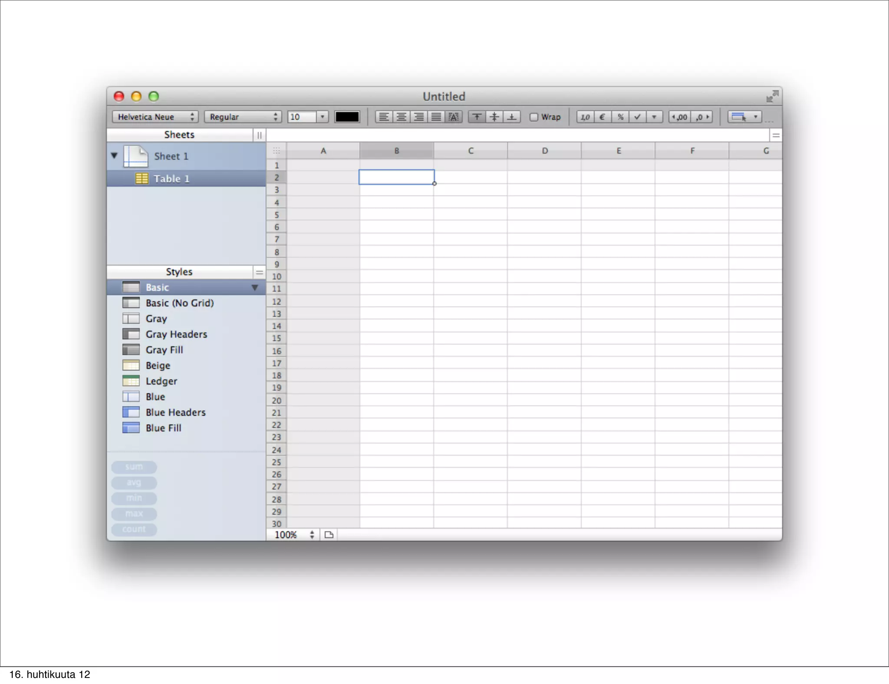Click the sum quick calculation
Viewport: 889px width, 684px height.
pos(134,467)
